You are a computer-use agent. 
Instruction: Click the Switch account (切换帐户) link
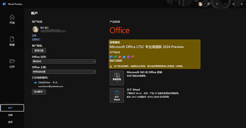click(36, 39)
